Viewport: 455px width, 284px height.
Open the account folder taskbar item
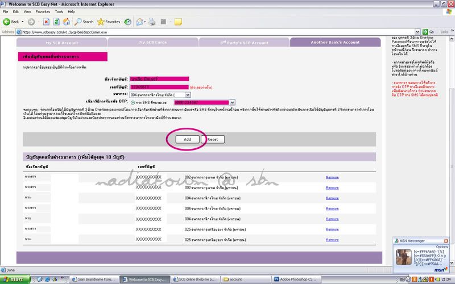point(246,279)
